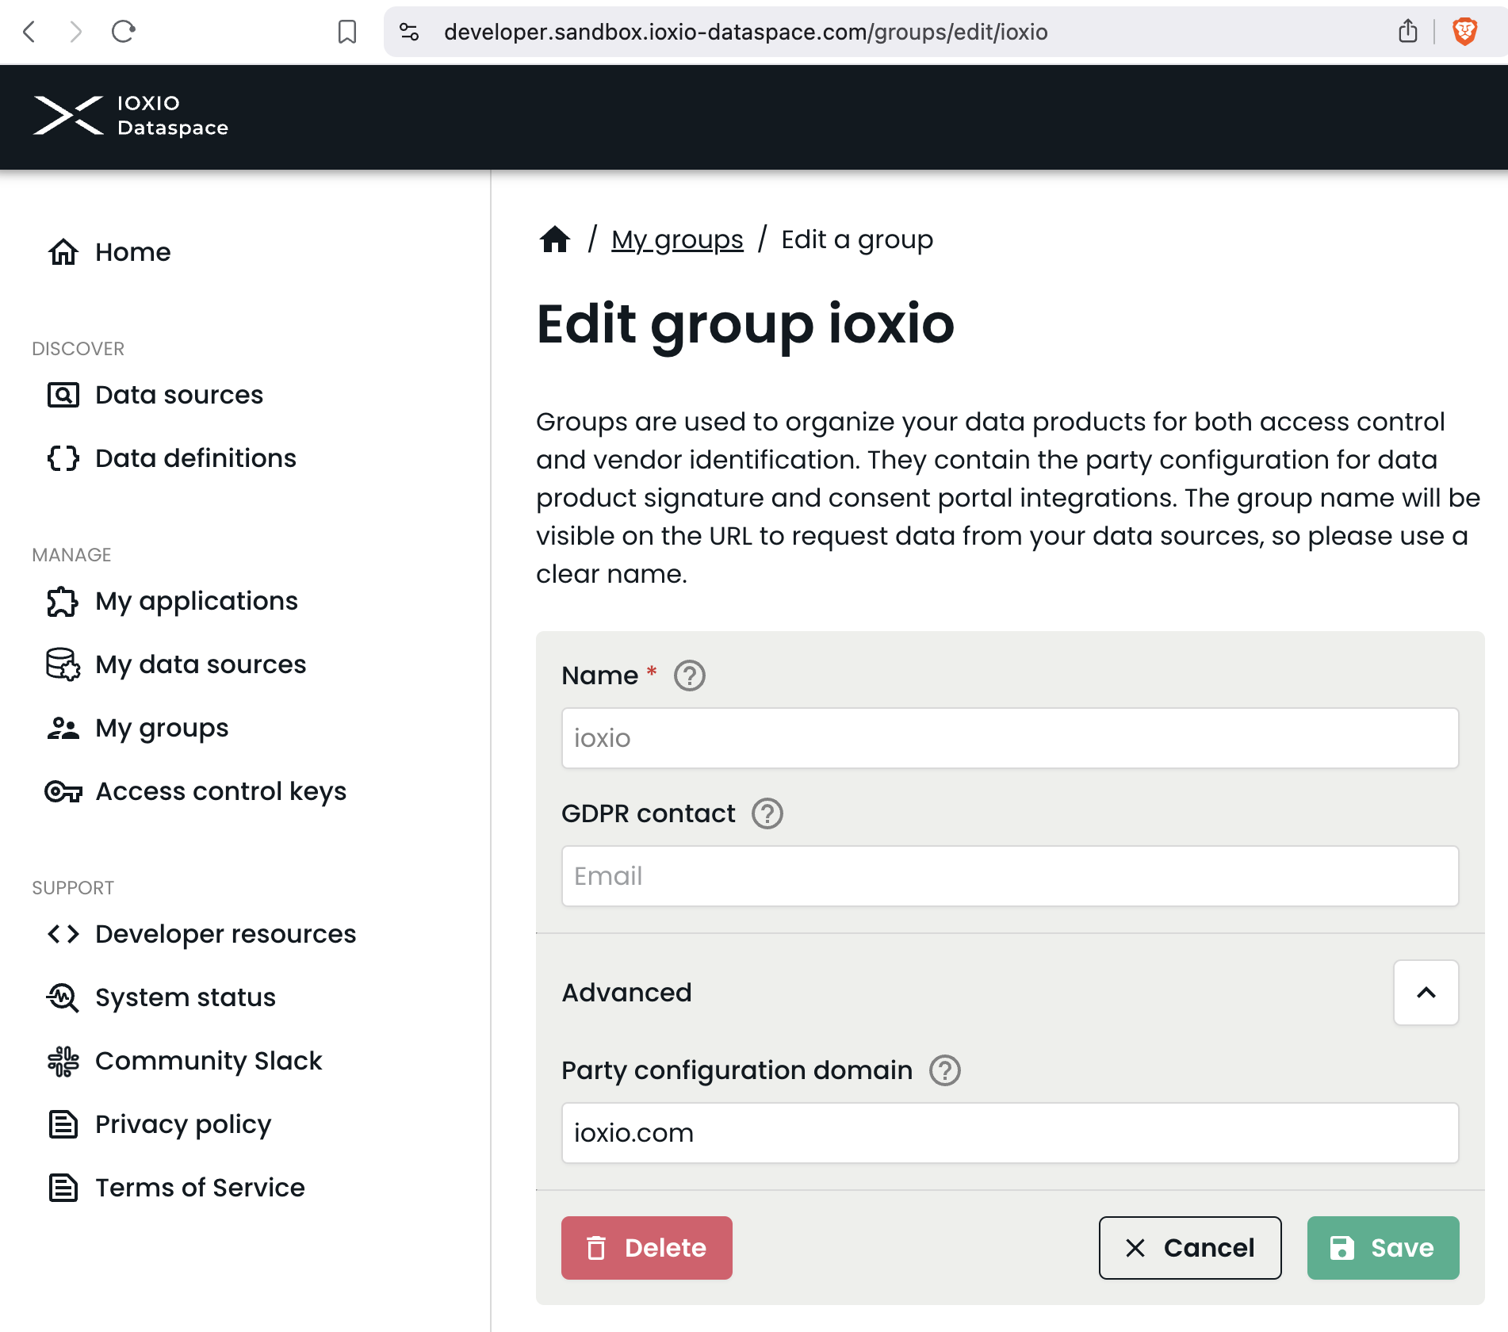Viewport: 1508px width, 1332px height.
Task: Click the database My data sources icon
Action: click(x=63, y=664)
